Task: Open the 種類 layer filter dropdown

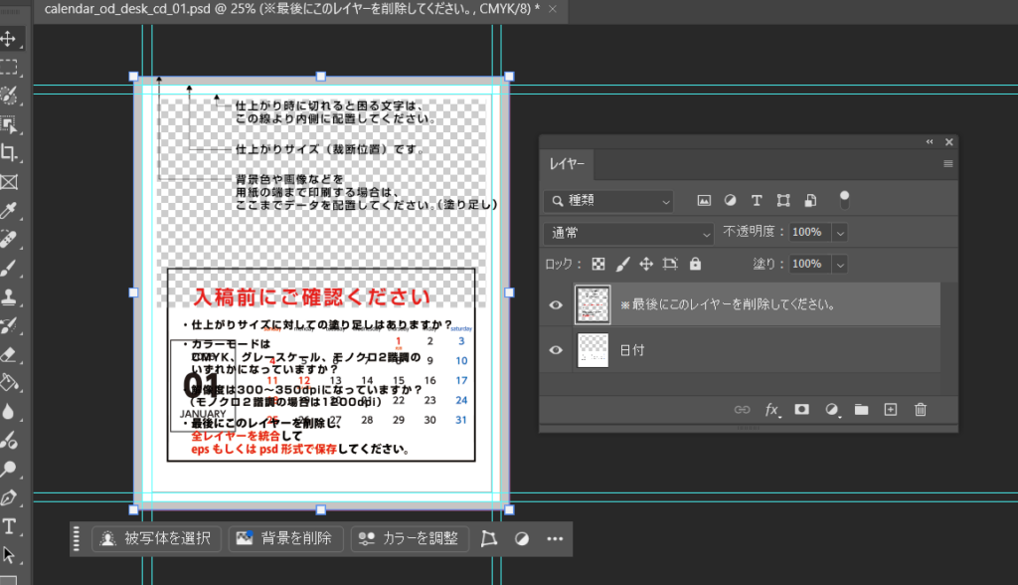Action: 609,201
